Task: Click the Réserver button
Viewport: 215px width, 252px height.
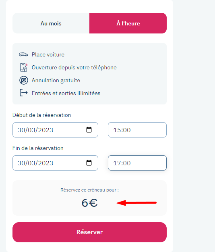Action: pyautogui.click(x=89, y=232)
